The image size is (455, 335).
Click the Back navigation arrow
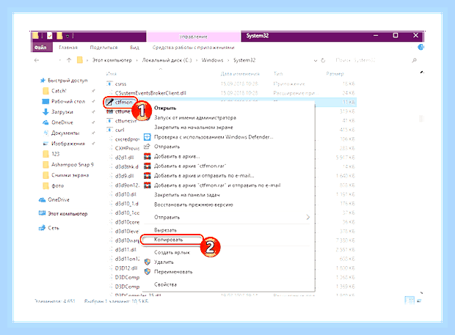pos(37,60)
